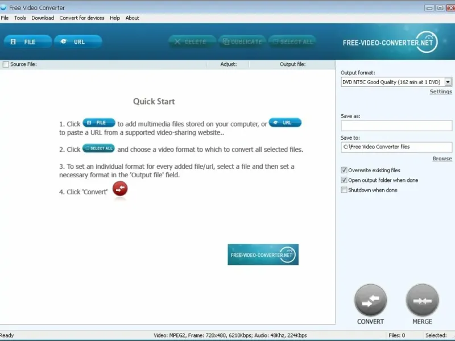Click the round MERGE button
Image resolution: width=455 pixels, height=341 pixels.
(x=422, y=300)
